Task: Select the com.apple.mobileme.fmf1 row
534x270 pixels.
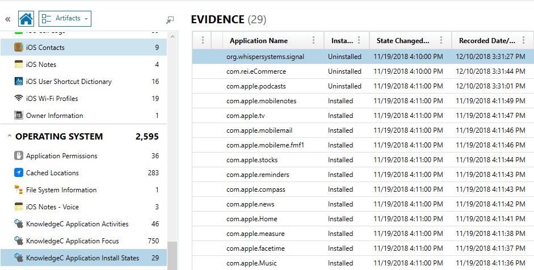Action: point(363,145)
